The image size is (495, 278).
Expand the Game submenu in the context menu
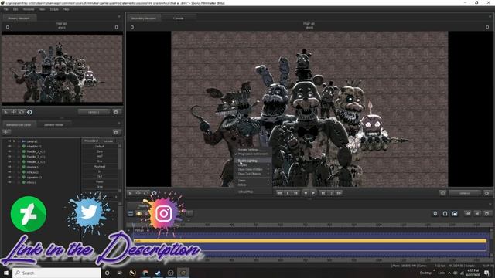point(253,181)
